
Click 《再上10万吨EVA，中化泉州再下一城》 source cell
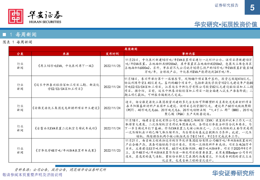[x=66, y=66]
